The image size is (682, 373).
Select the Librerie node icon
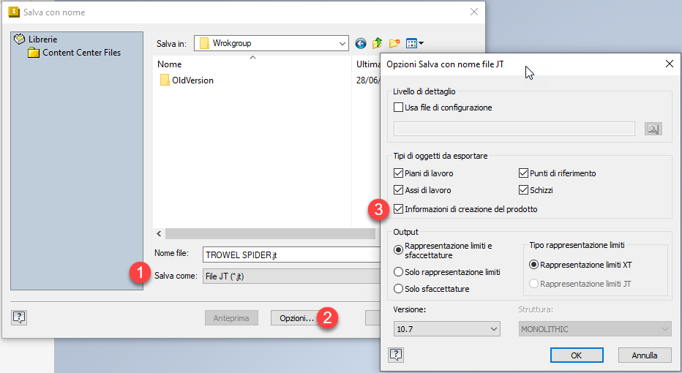click(x=20, y=39)
